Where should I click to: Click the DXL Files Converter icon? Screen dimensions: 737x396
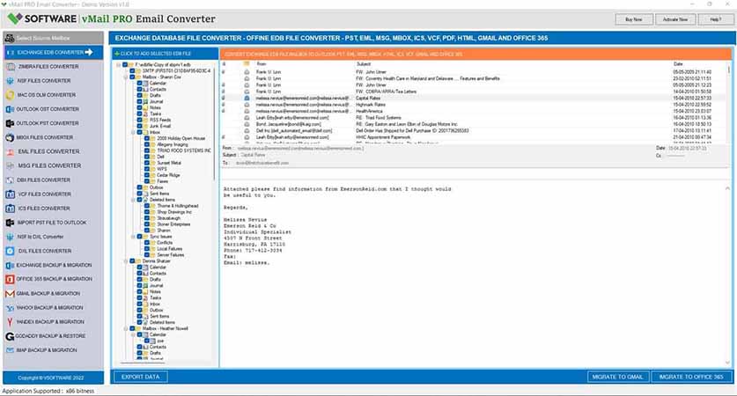pyautogui.click(x=11, y=251)
